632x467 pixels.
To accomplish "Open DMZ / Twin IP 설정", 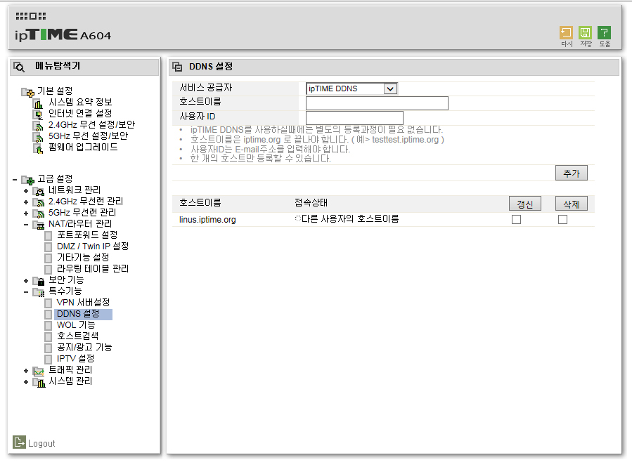I will [x=93, y=246].
